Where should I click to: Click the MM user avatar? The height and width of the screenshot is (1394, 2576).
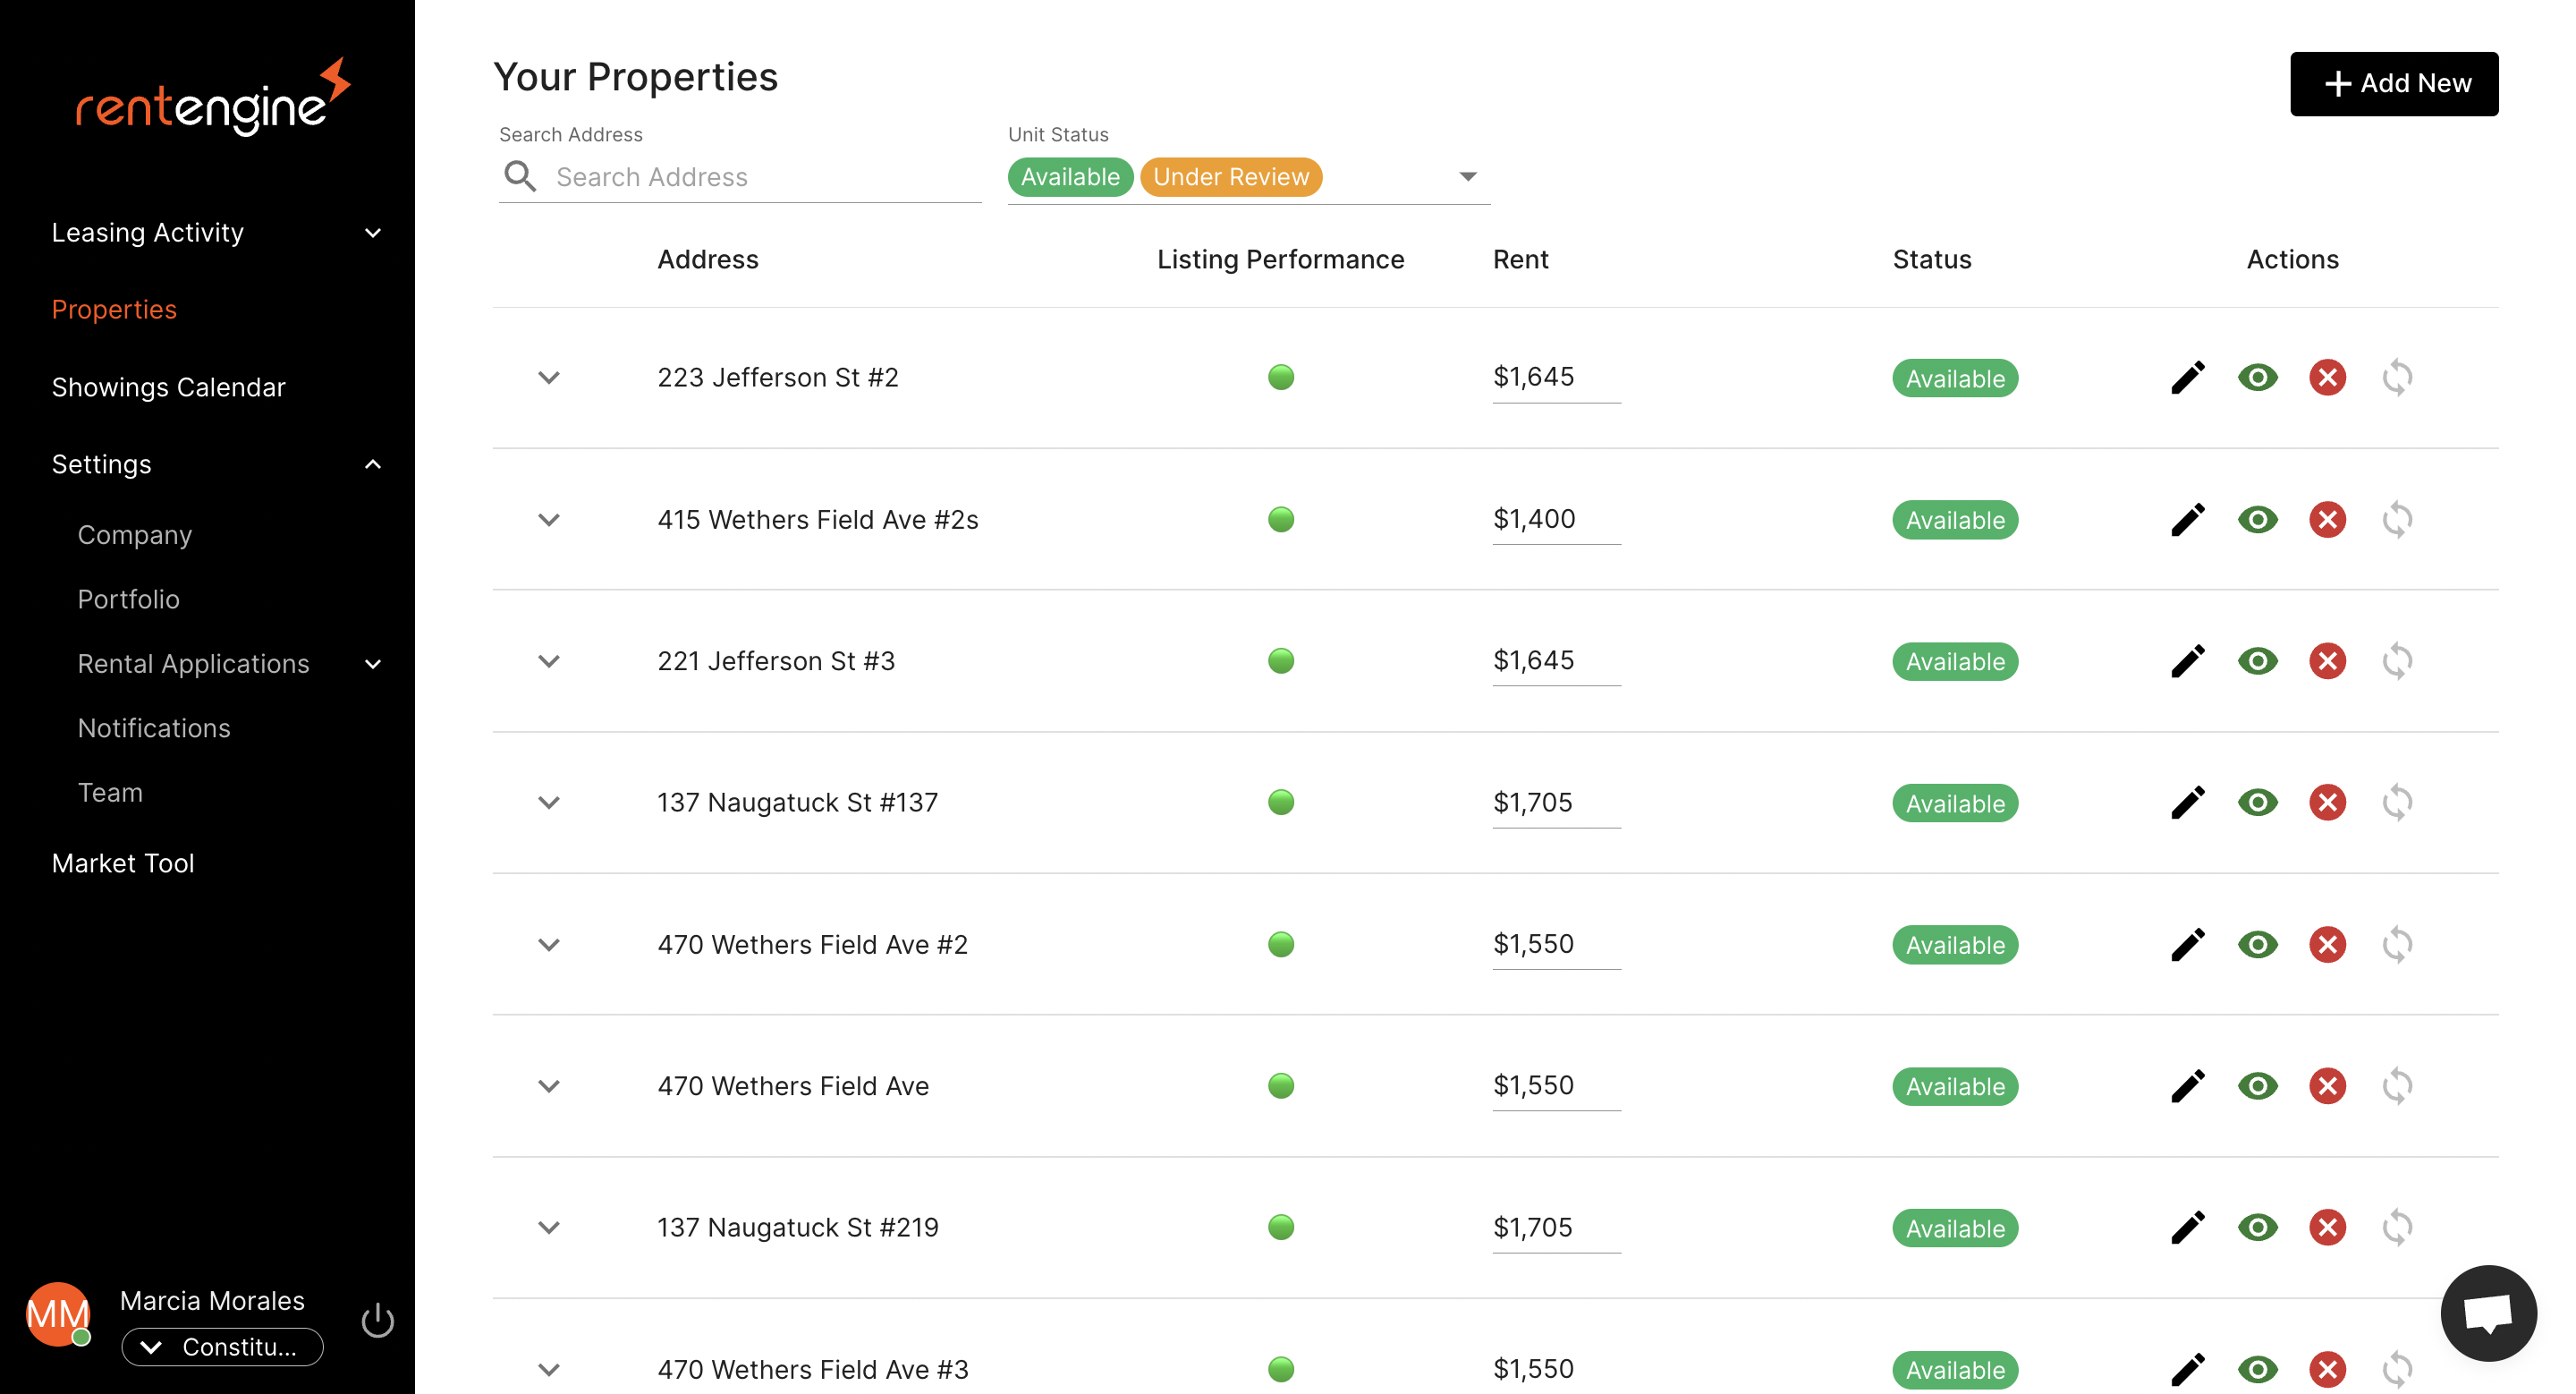tap(58, 1314)
